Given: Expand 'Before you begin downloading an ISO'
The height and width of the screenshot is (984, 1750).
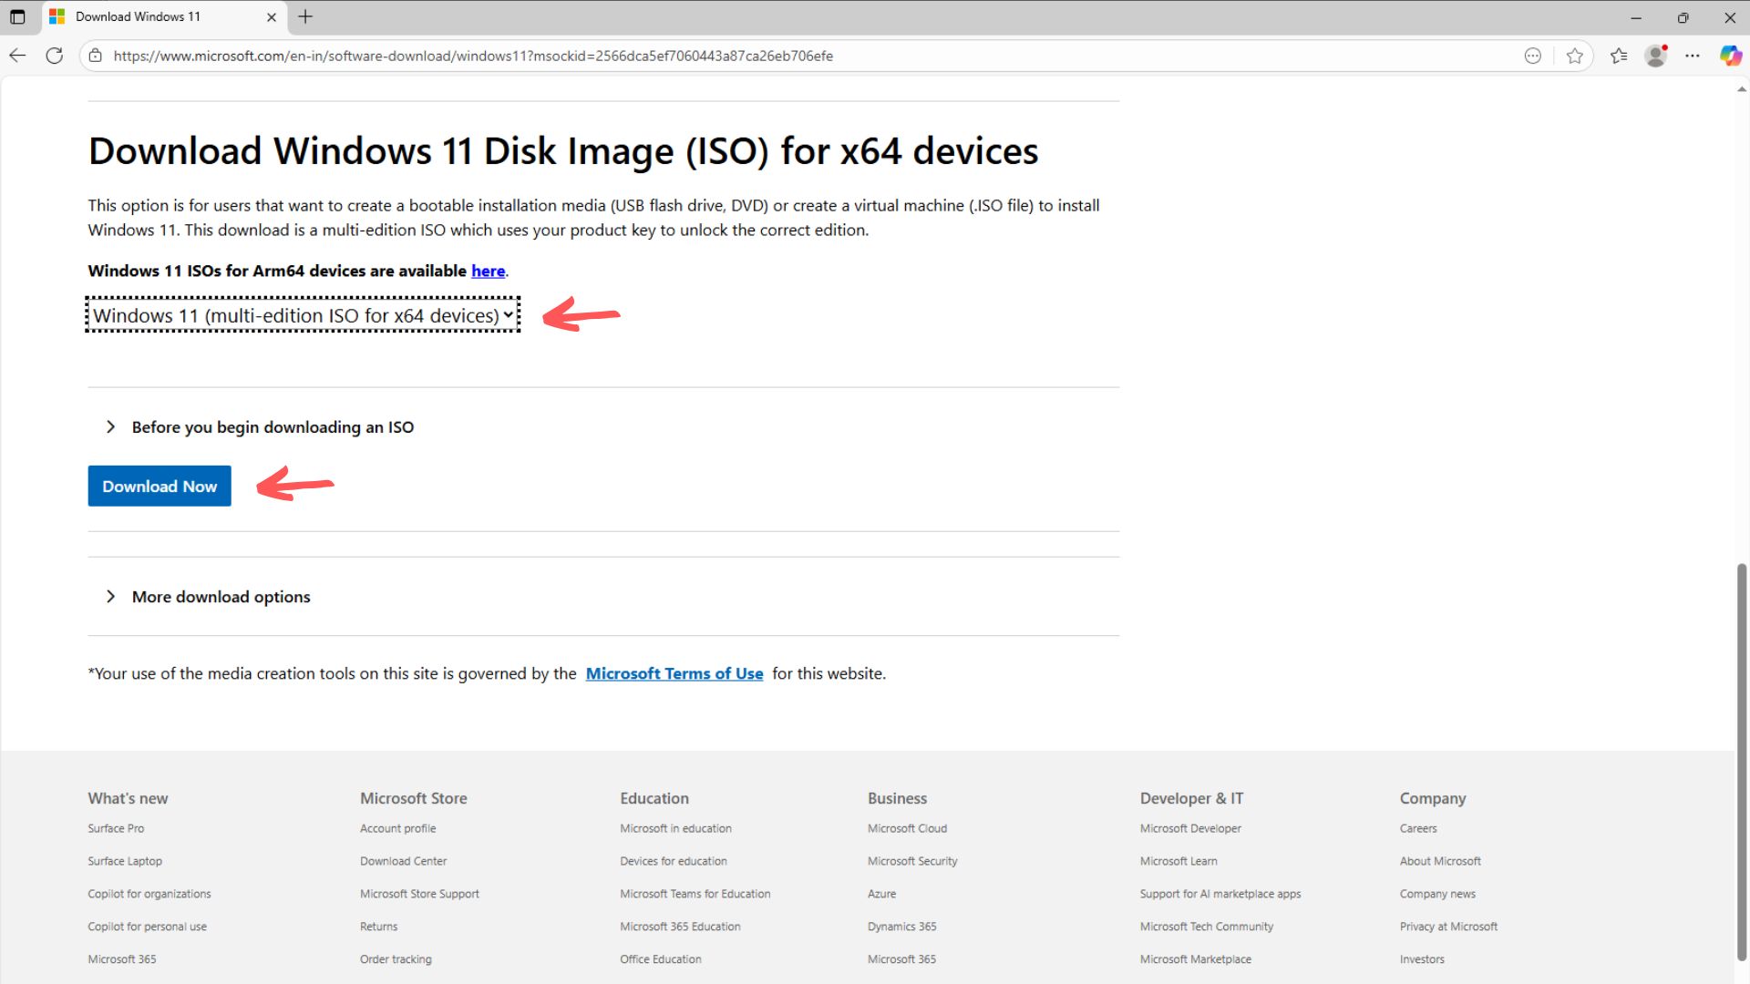Looking at the screenshot, I should [x=272, y=426].
